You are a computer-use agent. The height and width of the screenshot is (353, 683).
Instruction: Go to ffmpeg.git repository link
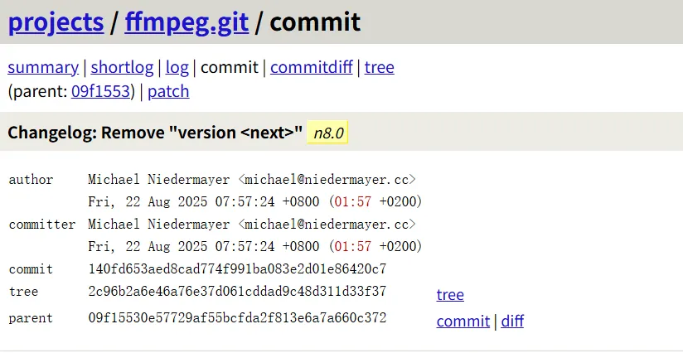tap(186, 21)
